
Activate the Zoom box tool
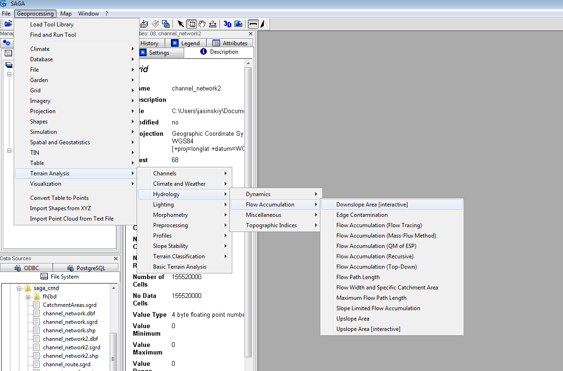point(191,24)
